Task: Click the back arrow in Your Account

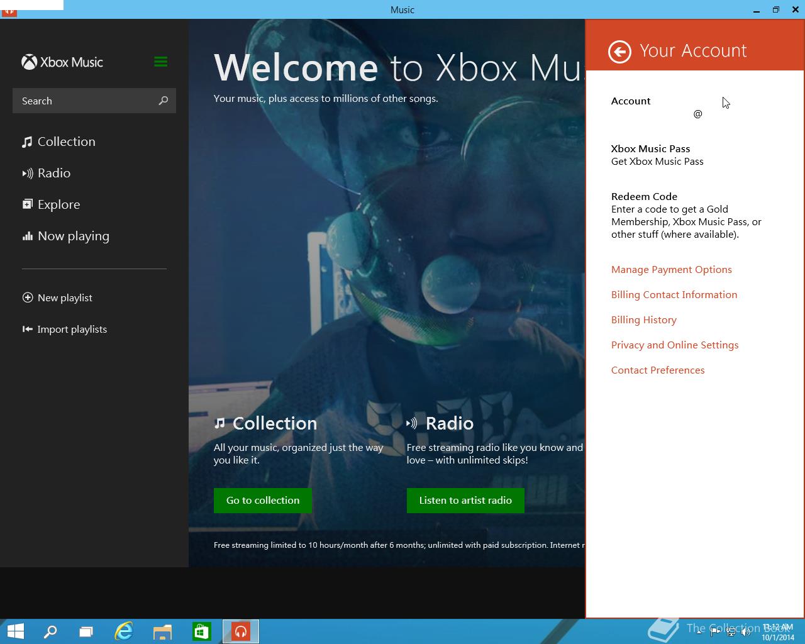Action: tap(619, 52)
